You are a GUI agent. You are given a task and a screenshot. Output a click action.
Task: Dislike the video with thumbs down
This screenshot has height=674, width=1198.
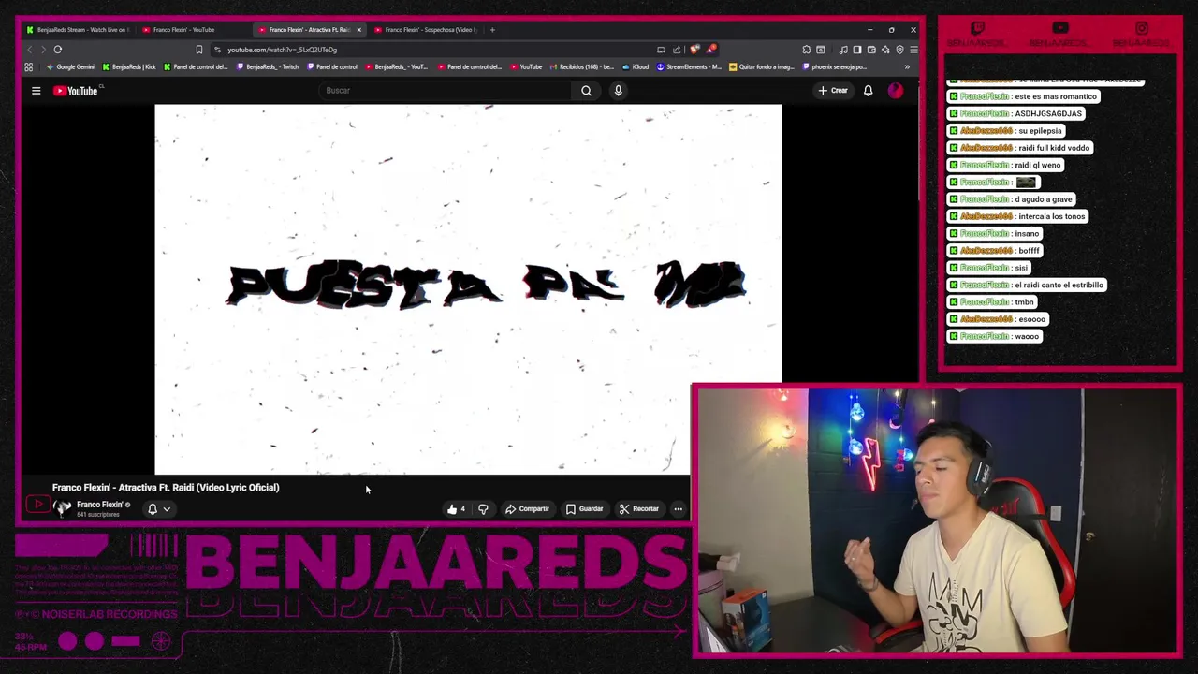pos(483,509)
